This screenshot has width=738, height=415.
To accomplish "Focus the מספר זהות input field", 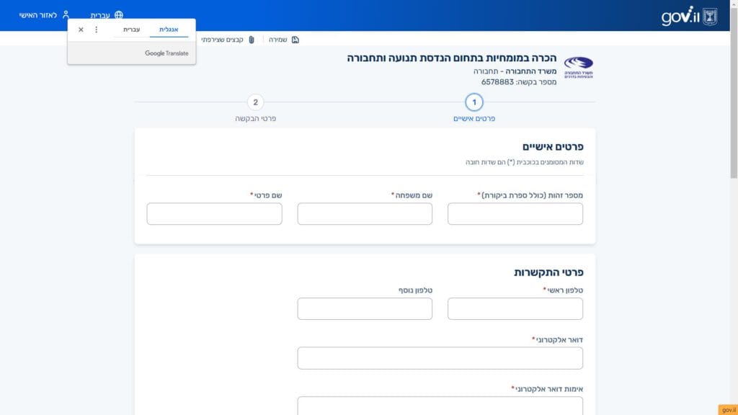I will [515, 214].
